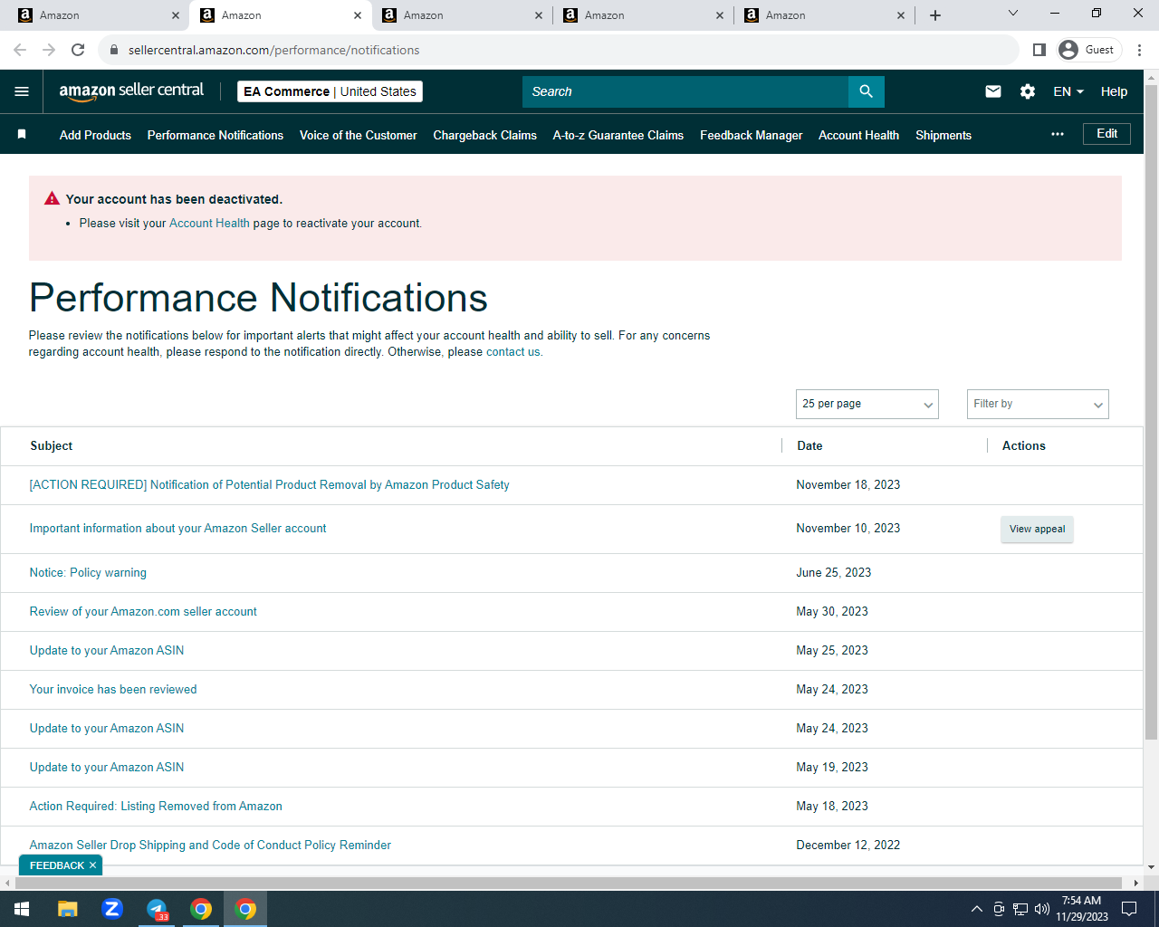Image resolution: width=1159 pixels, height=927 pixels.
Task: Click the volume icon in system tray
Action: pyautogui.click(x=1042, y=909)
